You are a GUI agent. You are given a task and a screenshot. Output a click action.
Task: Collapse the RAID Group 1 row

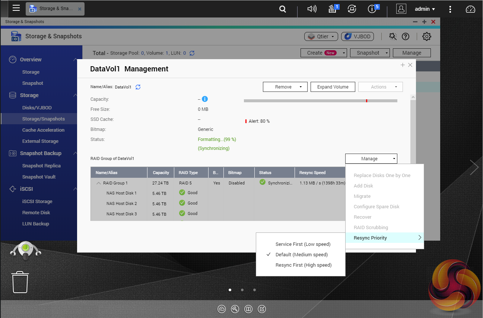[99, 183]
